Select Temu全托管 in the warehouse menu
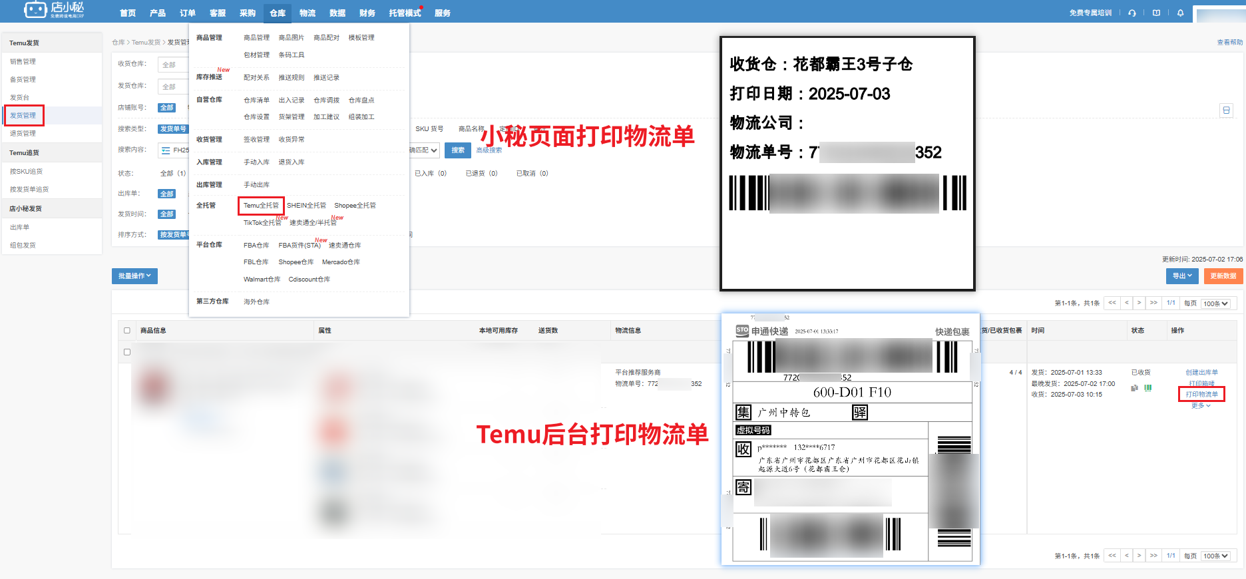 pyautogui.click(x=261, y=206)
